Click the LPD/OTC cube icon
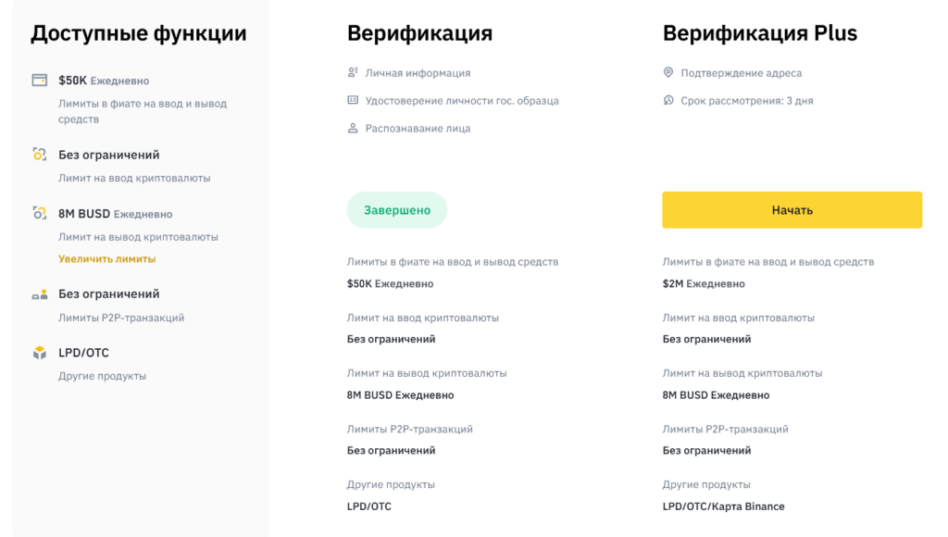 (39, 353)
